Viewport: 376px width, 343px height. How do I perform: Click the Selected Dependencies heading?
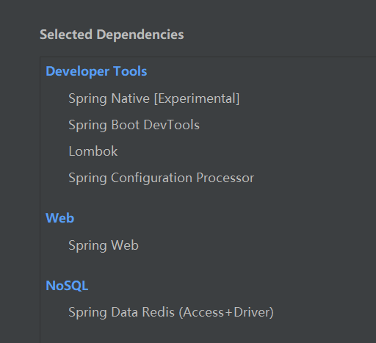pyautogui.click(x=112, y=35)
